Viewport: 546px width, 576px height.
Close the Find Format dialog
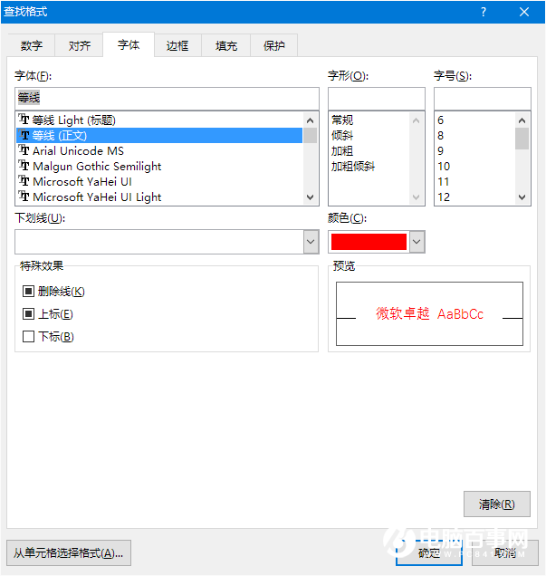[x=524, y=12]
